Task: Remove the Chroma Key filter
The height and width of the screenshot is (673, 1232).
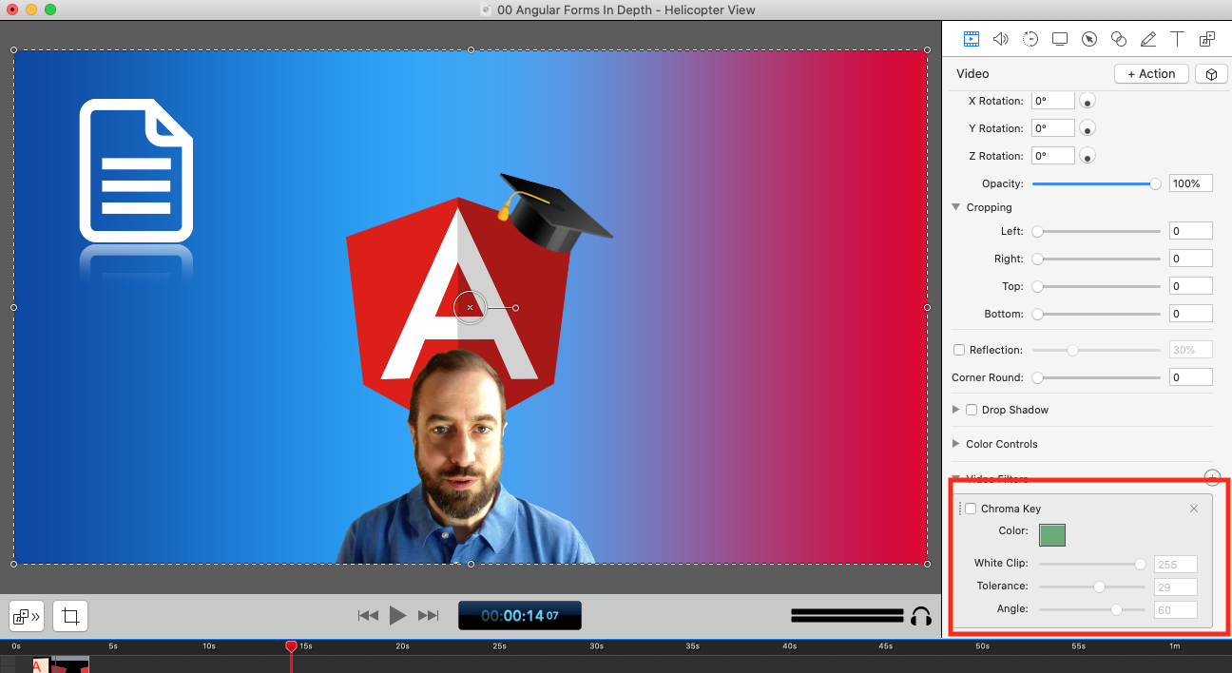Action: pos(1194,509)
